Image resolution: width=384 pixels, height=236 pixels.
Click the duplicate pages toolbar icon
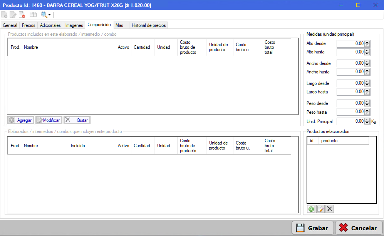pyautogui.click(x=33, y=15)
